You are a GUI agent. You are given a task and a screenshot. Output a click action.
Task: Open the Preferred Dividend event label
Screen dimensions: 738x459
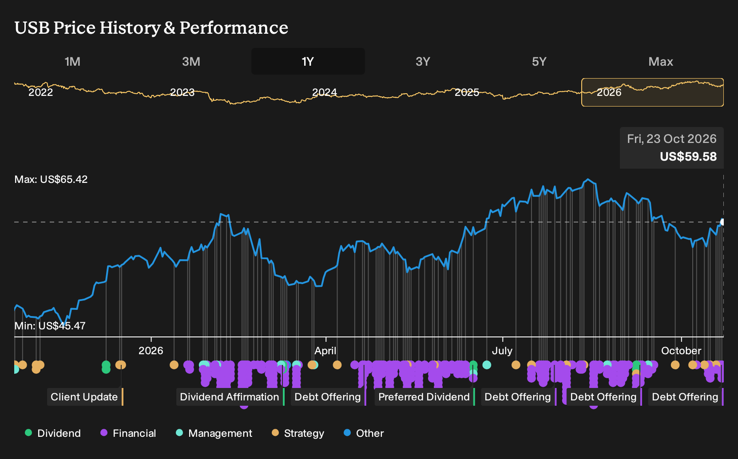pyautogui.click(x=424, y=397)
